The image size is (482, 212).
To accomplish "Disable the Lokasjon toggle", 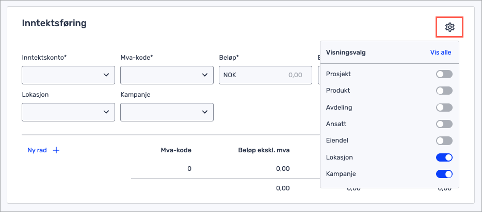I will [x=444, y=157].
